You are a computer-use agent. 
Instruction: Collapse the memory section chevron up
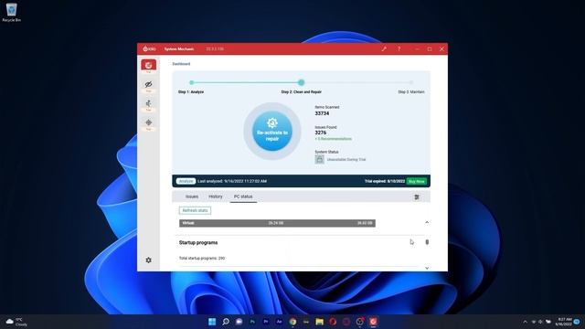pyautogui.click(x=427, y=222)
